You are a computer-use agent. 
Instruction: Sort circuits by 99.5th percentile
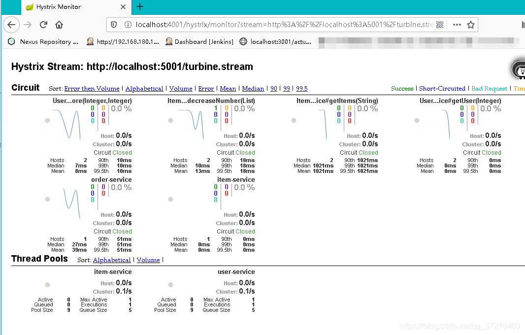click(x=302, y=89)
